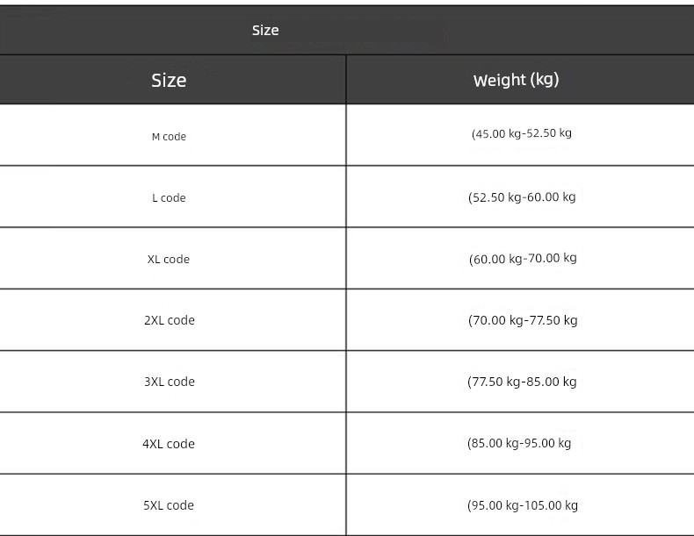694x536 pixels.
Task: Select the Weight (kg) column header
Action: [516, 80]
